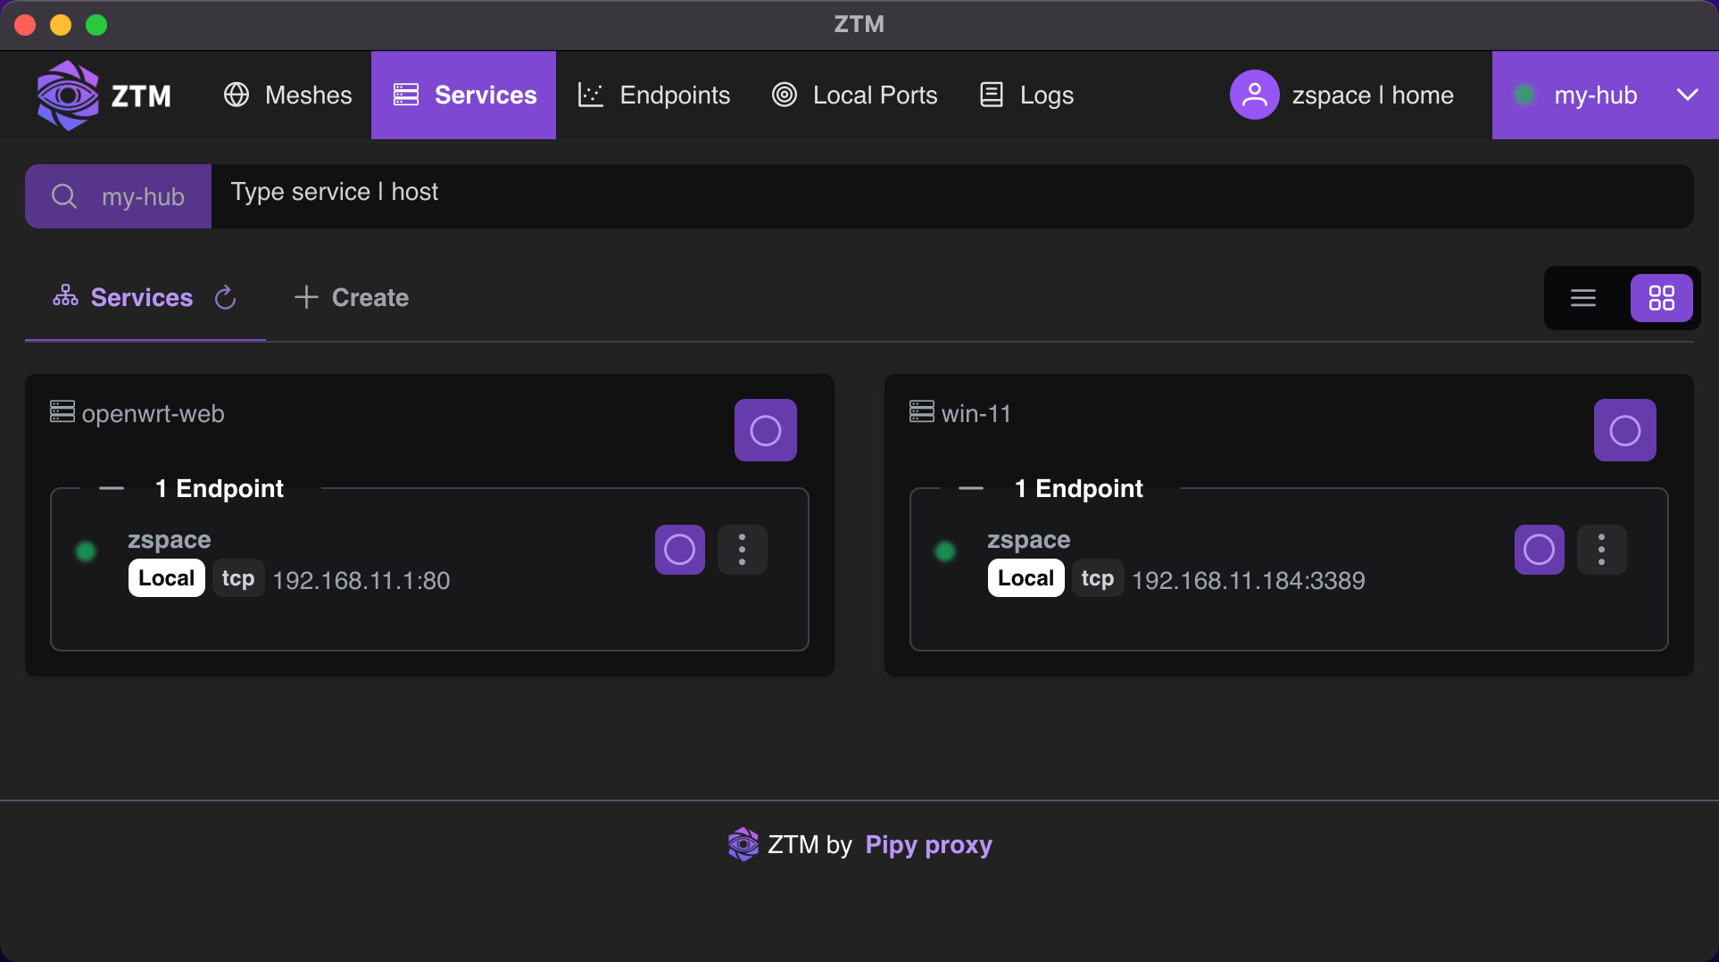Open the Create service tab
Viewport: 1719px width, 962px height.
(x=352, y=297)
